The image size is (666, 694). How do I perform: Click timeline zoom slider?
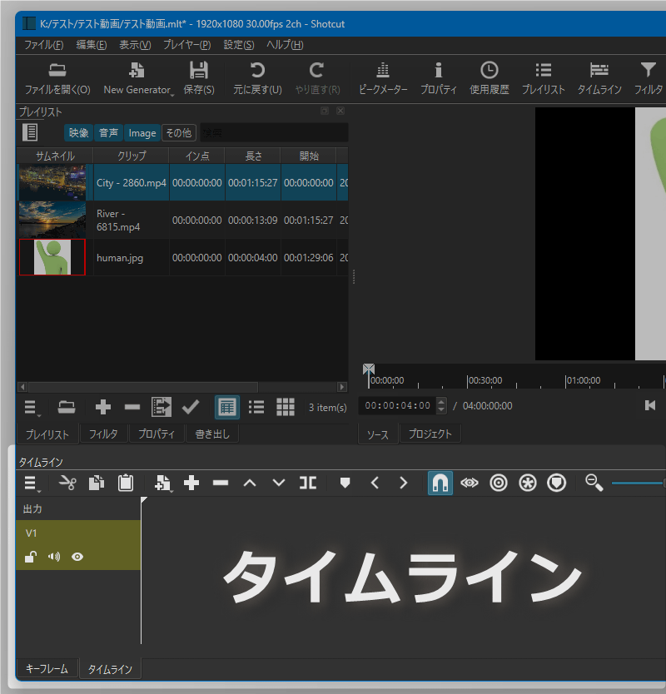coord(638,483)
